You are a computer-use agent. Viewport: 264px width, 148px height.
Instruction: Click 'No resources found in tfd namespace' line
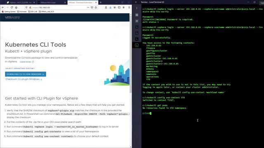click(x=165, y=108)
